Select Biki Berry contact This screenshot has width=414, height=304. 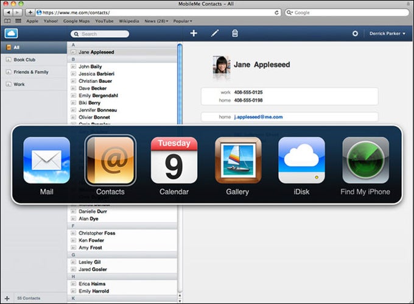pos(122,103)
